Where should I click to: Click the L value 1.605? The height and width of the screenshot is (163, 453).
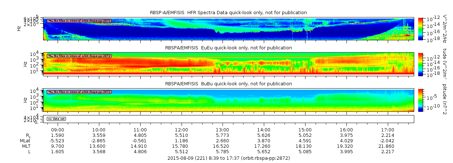58,151
